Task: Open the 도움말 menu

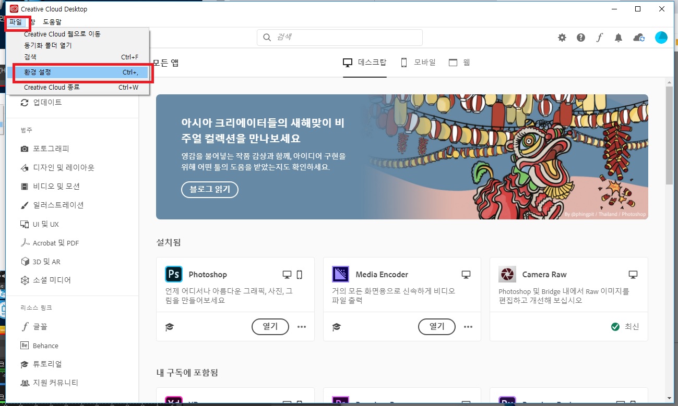Action: pos(52,22)
